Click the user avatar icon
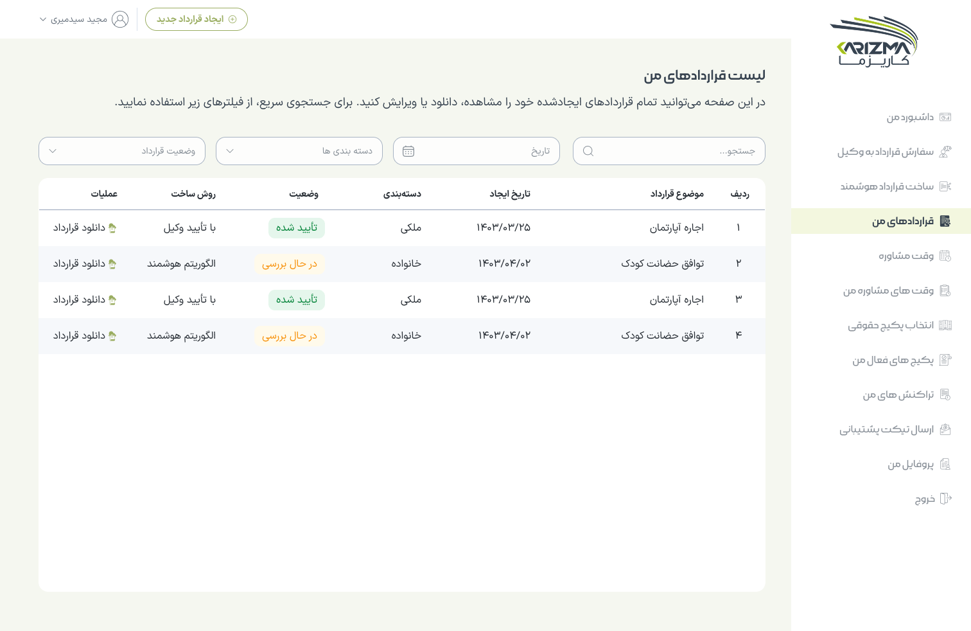971x631 pixels. (120, 19)
